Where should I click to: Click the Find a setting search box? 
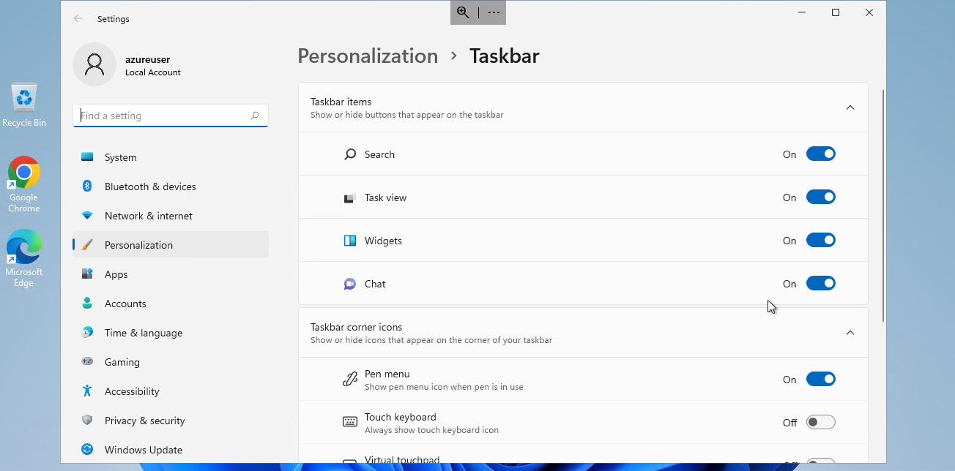click(171, 116)
